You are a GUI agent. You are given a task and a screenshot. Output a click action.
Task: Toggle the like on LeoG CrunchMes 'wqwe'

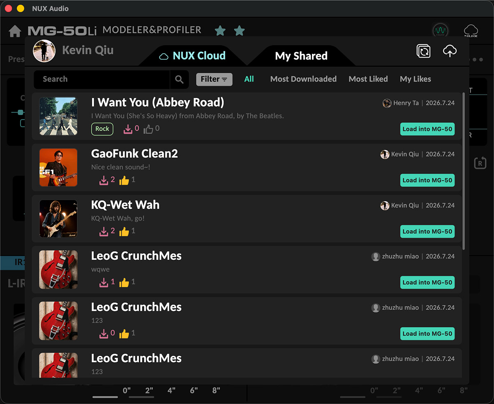coord(124,282)
